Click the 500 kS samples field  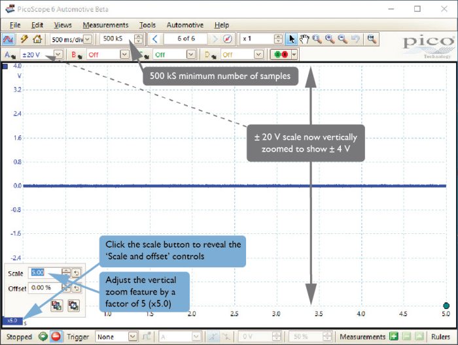(x=117, y=39)
